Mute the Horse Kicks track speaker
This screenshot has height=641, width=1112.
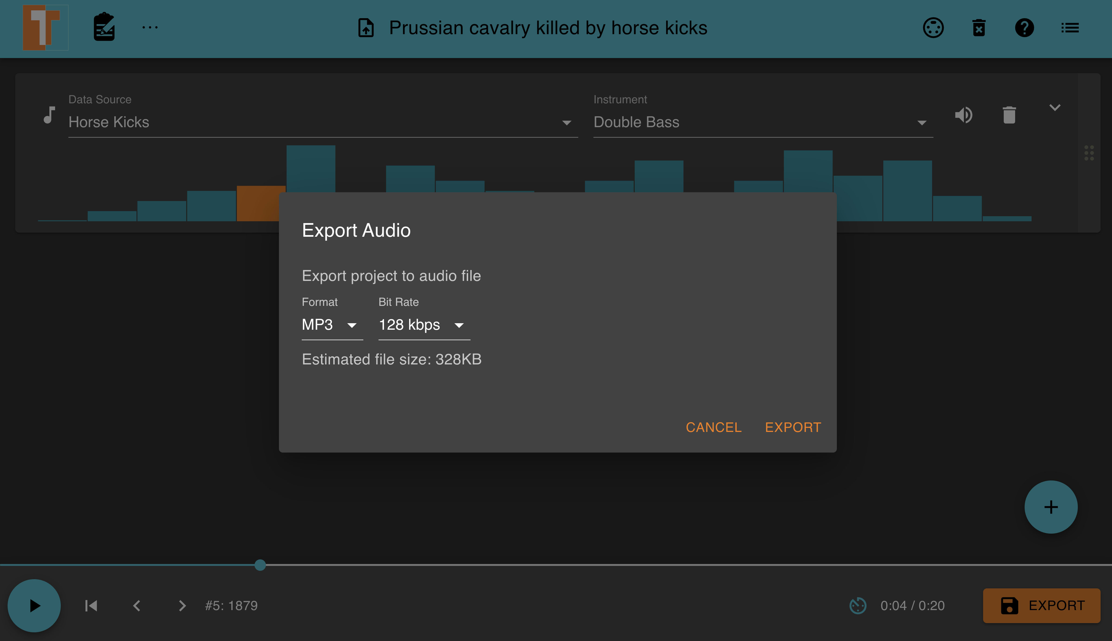coord(964,115)
